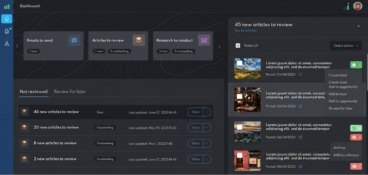Tick the checkbox on the red storefront article thumbnail

pyautogui.click(x=240, y=155)
